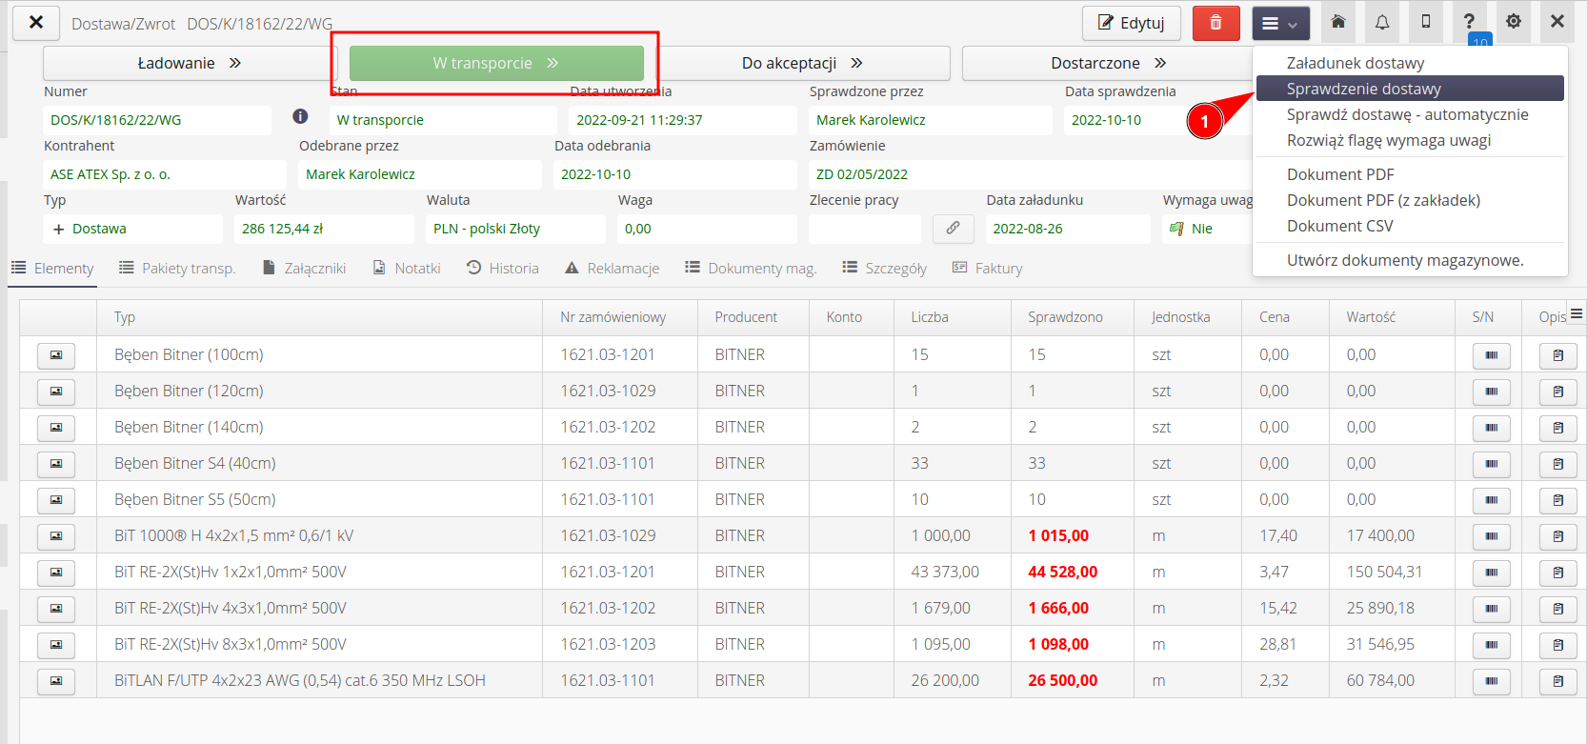Click the red trash delete icon
The width and height of the screenshot is (1587, 744).
pos(1215,23)
